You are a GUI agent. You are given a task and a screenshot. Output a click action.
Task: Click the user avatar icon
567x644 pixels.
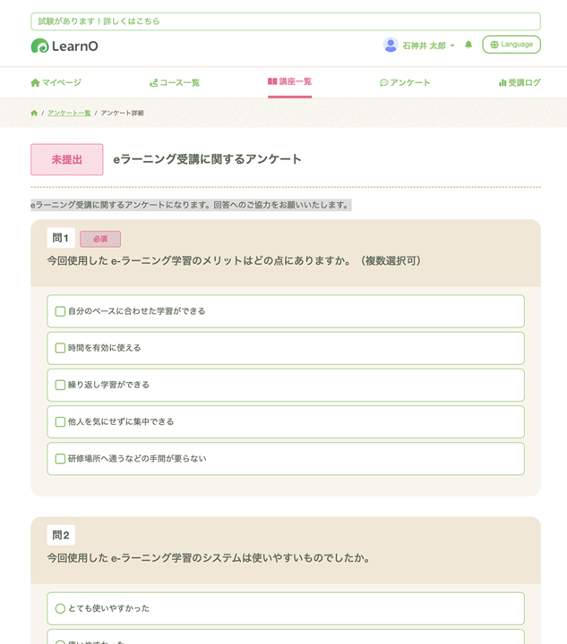(x=391, y=45)
